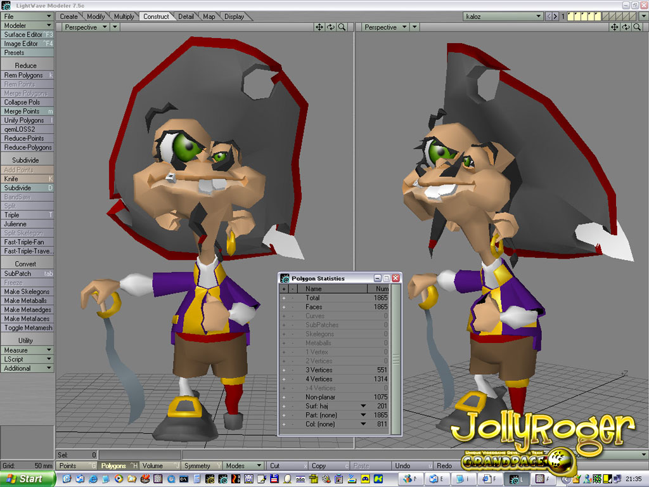The height and width of the screenshot is (487, 649).
Task: Switch to the Map tab
Action: (209, 16)
